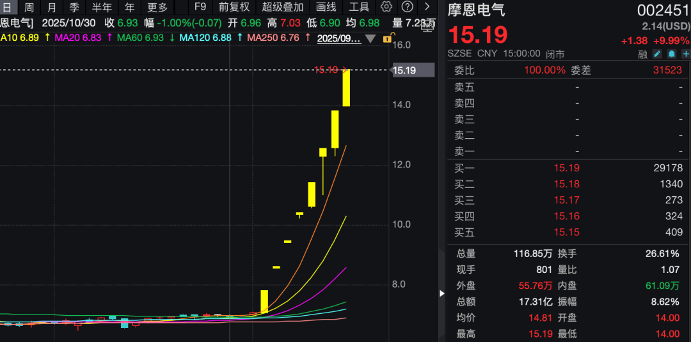Switch to the 月 monthly chart tab
The height and width of the screenshot is (342, 691).
pos(52,7)
